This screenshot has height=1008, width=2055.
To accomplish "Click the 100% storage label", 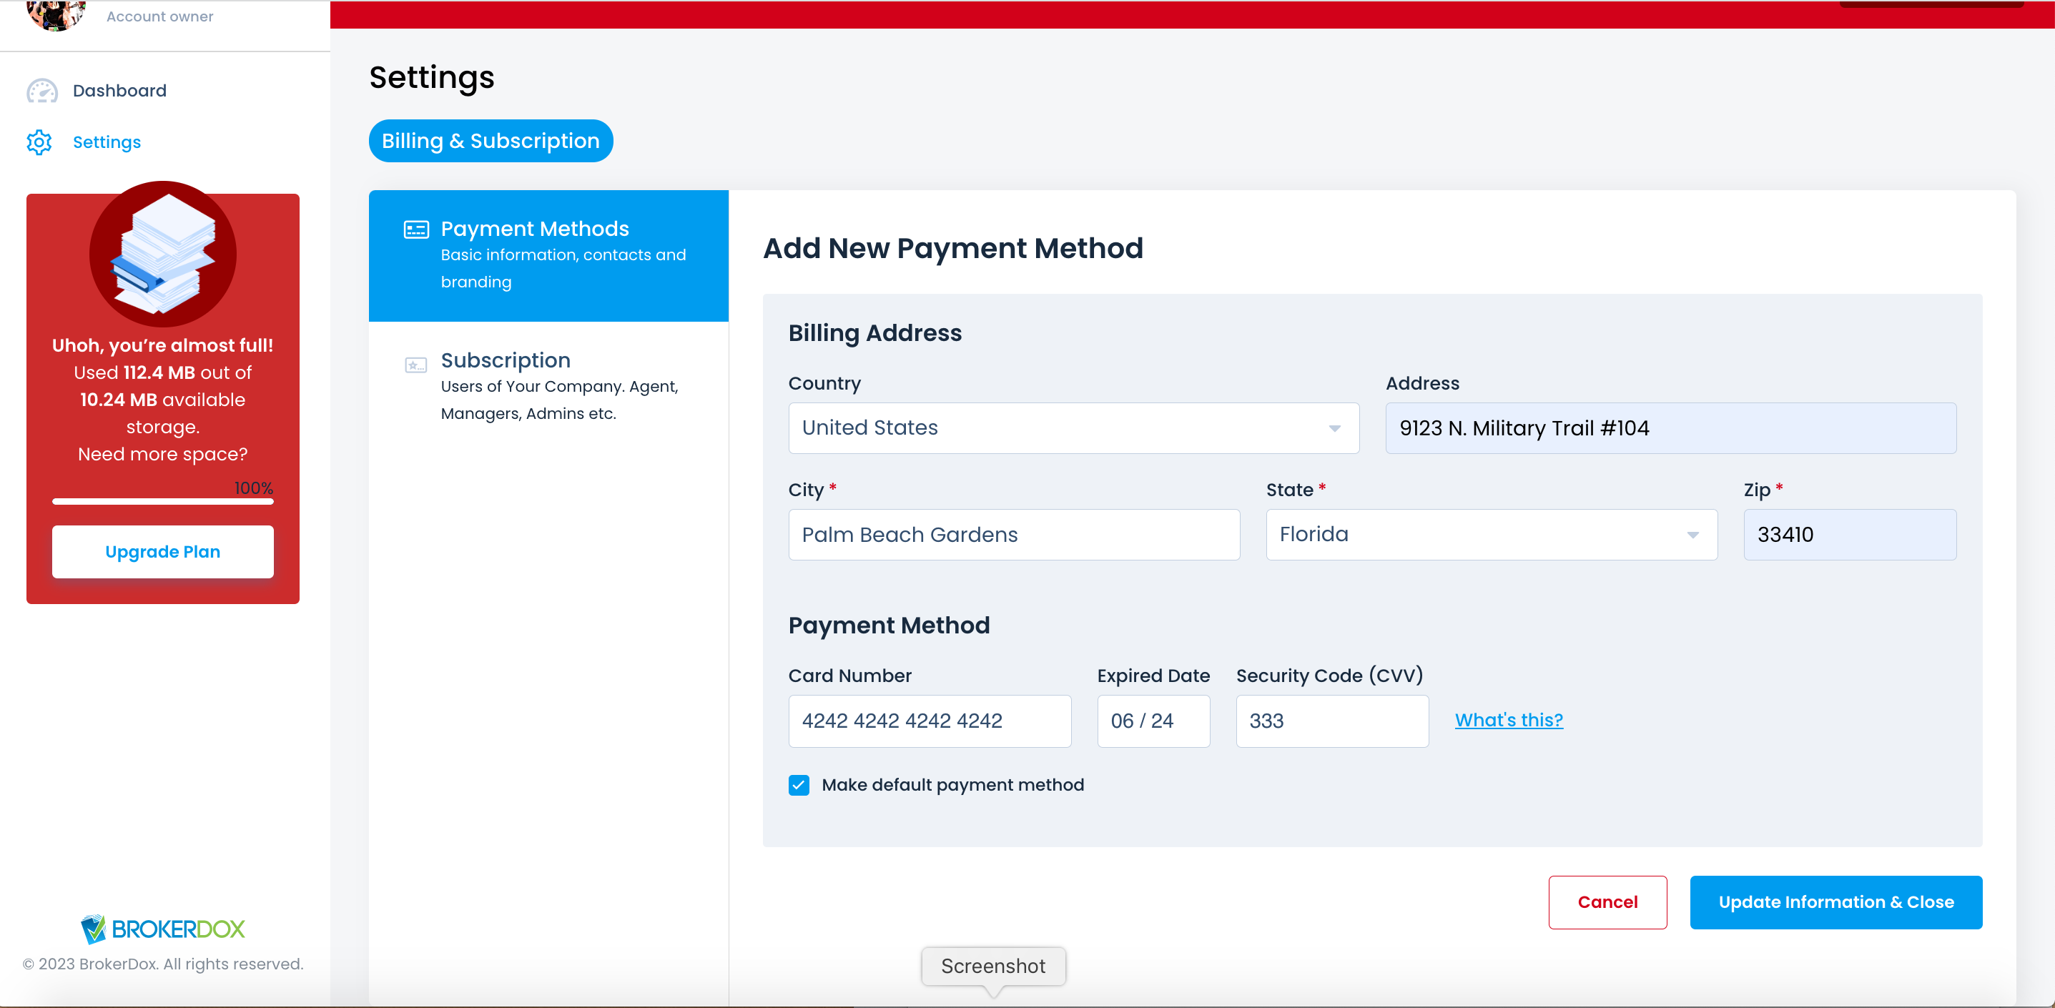I will [x=254, y=488].
